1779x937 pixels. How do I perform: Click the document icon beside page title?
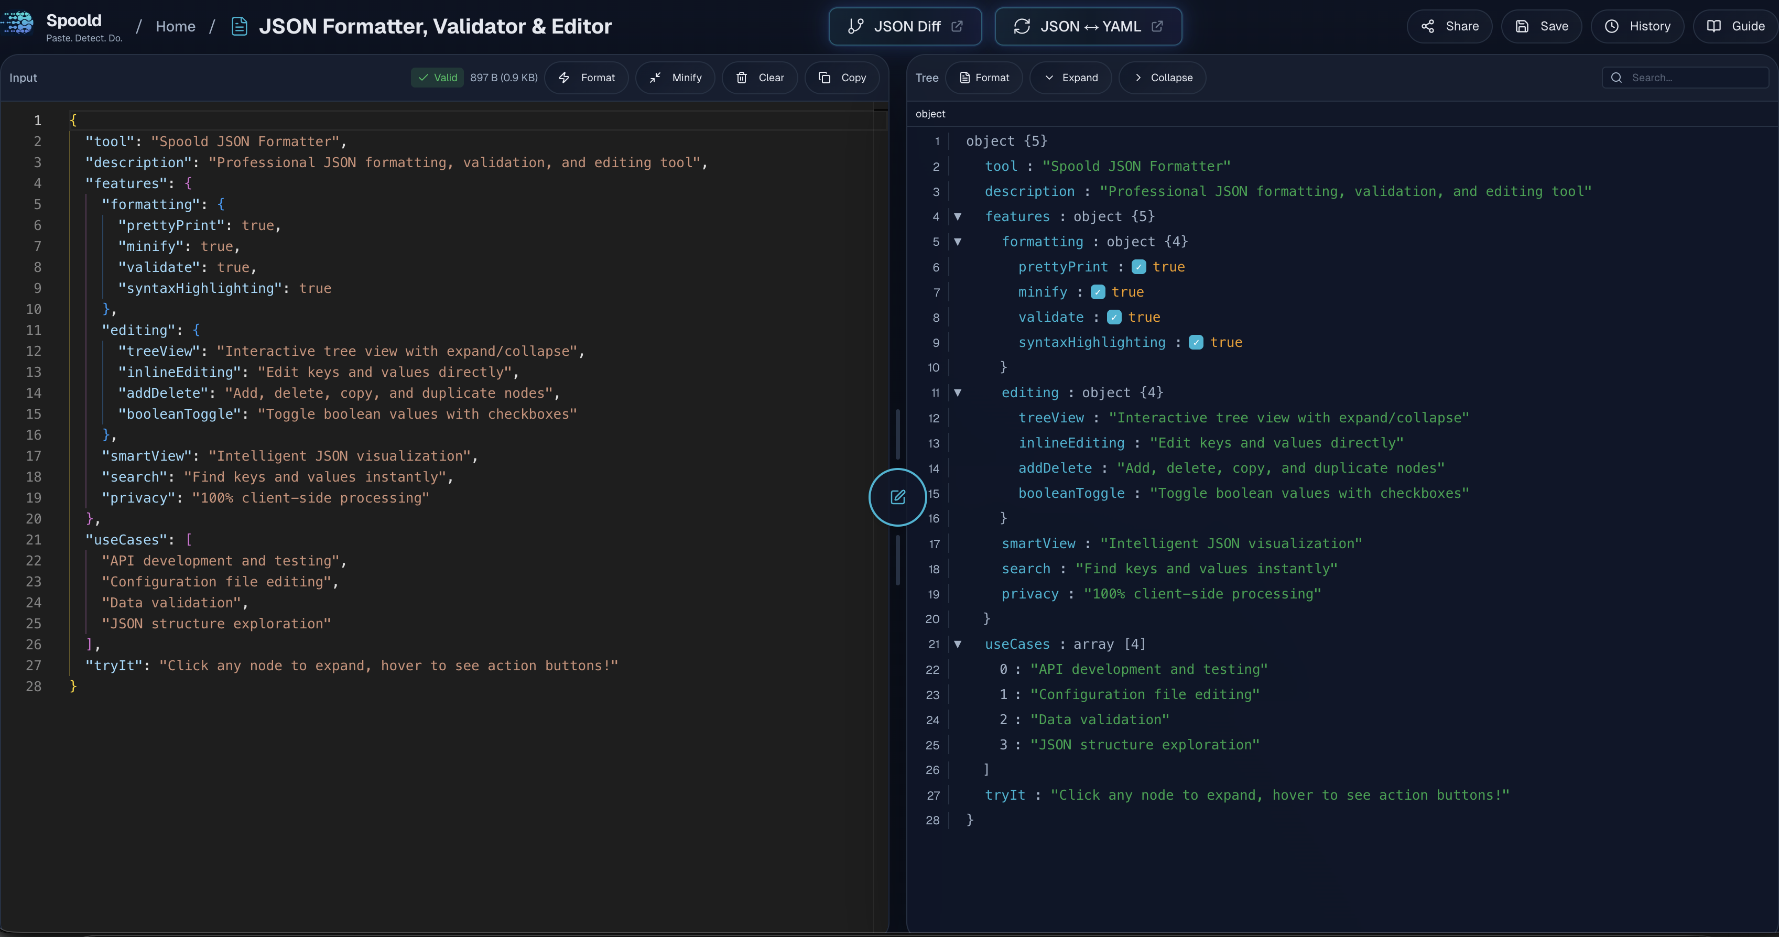(239, 26)
